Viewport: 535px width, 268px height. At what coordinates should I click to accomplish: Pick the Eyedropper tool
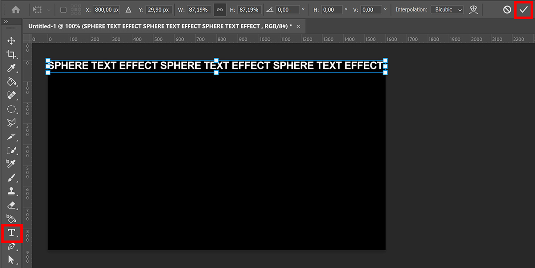tap(12, 68)
